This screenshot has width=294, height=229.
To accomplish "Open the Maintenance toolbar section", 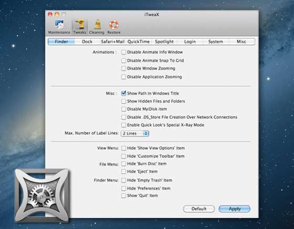I will (x=59, y=27).
